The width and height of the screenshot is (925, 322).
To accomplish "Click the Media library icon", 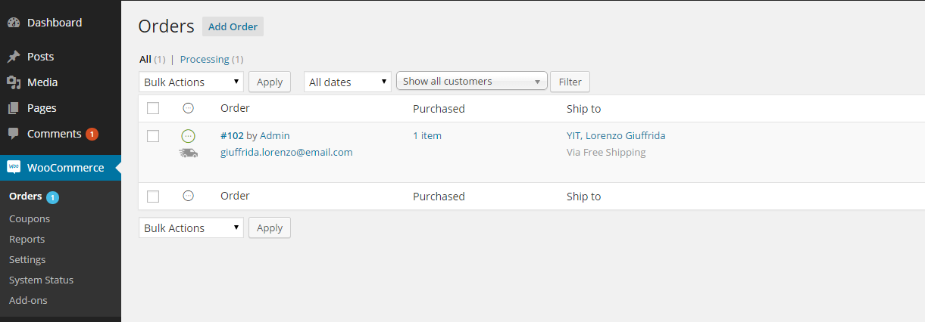I will [x=14, y=82].
